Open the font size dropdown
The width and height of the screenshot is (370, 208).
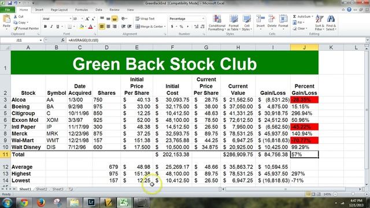tap(82, 18)
